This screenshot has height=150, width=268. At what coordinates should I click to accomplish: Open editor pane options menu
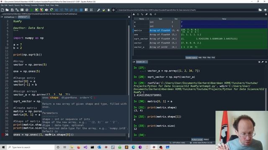(129, 17)
